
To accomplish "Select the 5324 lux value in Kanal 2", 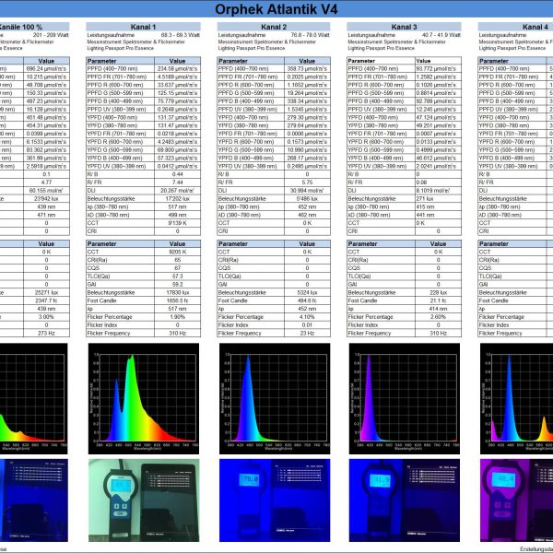I will pos(307,292).
